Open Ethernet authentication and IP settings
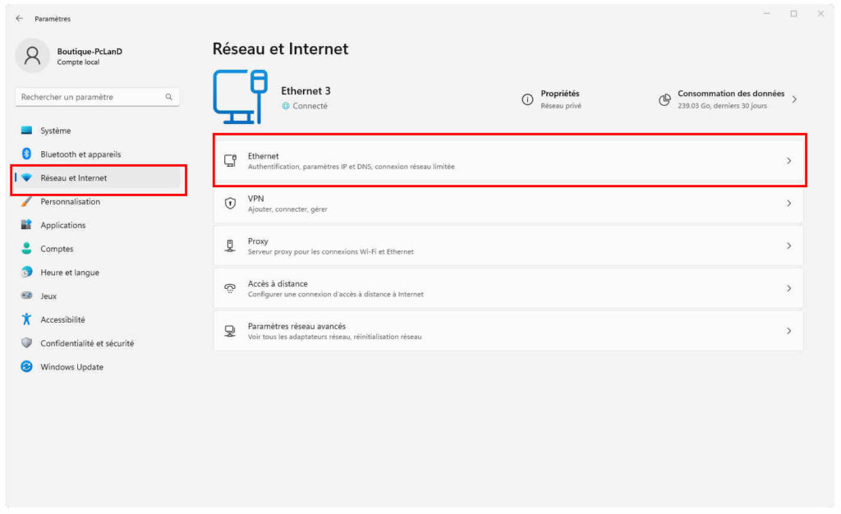 click(x=508, y=161)
